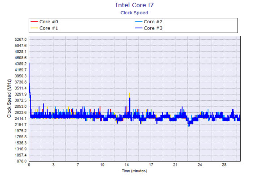This screenshot has width=269, height=179.
Task: Click the light blue Core #2 color line
Action: click(139, 22)
